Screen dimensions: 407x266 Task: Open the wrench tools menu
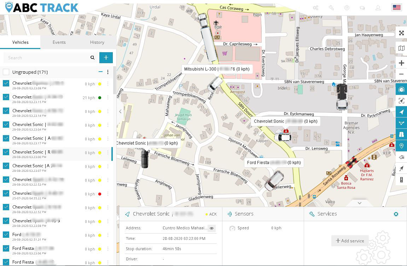(331, 8)
